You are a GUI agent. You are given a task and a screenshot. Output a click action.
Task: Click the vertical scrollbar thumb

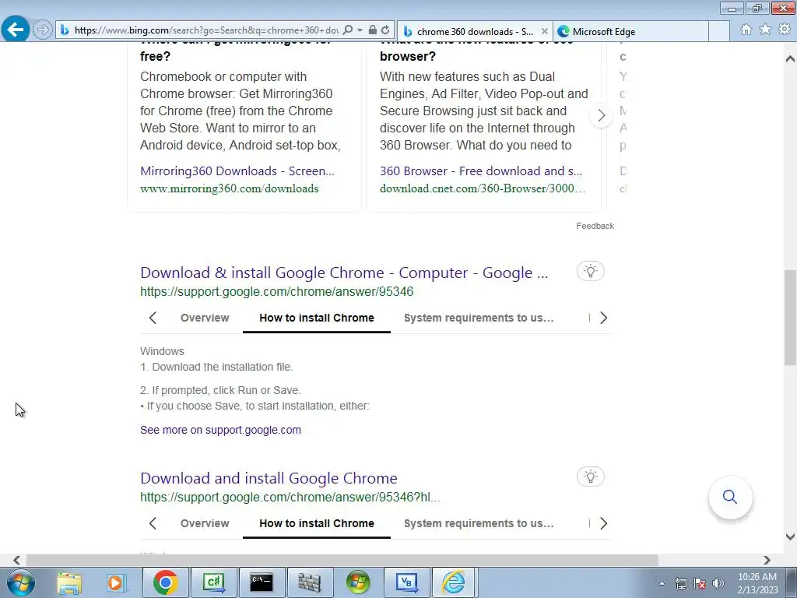pos(790,318)
